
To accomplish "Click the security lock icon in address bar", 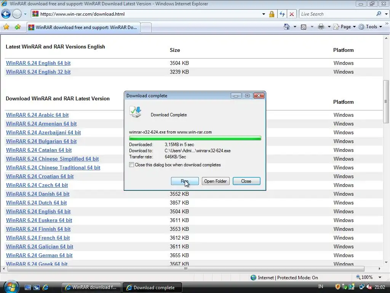I will 272,14.
